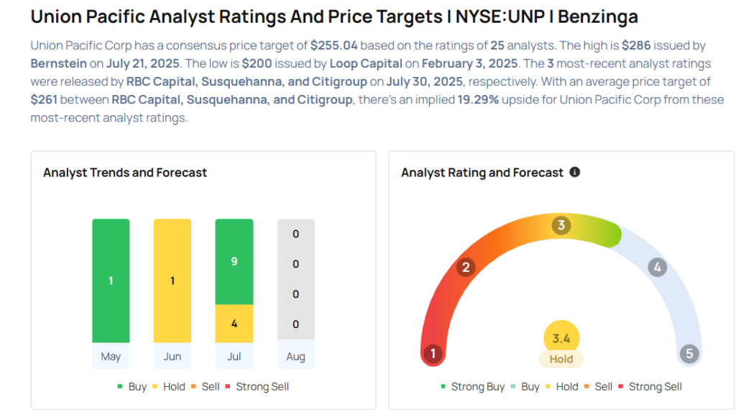Click gauge marker number 4

pos(656,268)
